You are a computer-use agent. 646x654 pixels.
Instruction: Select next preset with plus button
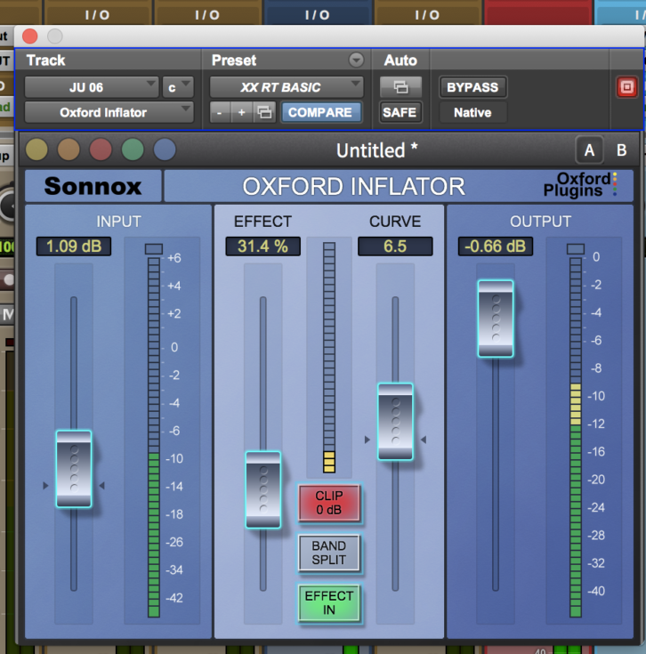tap(241, 112)
